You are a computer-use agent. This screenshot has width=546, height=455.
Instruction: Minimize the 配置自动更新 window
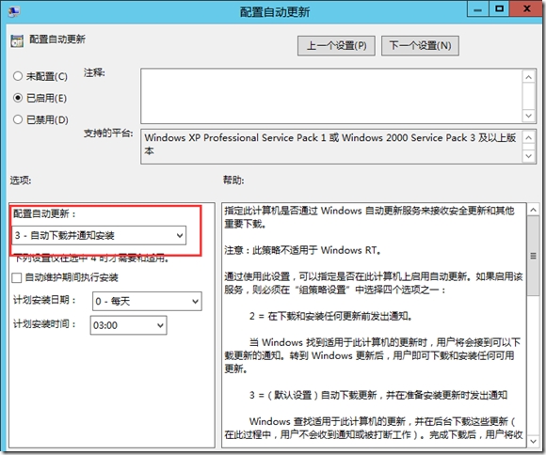click(478, 9)
